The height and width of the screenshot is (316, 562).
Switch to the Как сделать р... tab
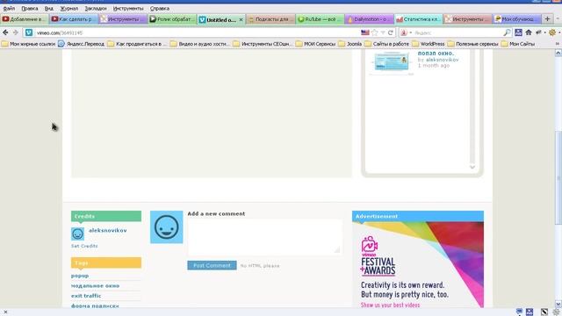(74, 19)
